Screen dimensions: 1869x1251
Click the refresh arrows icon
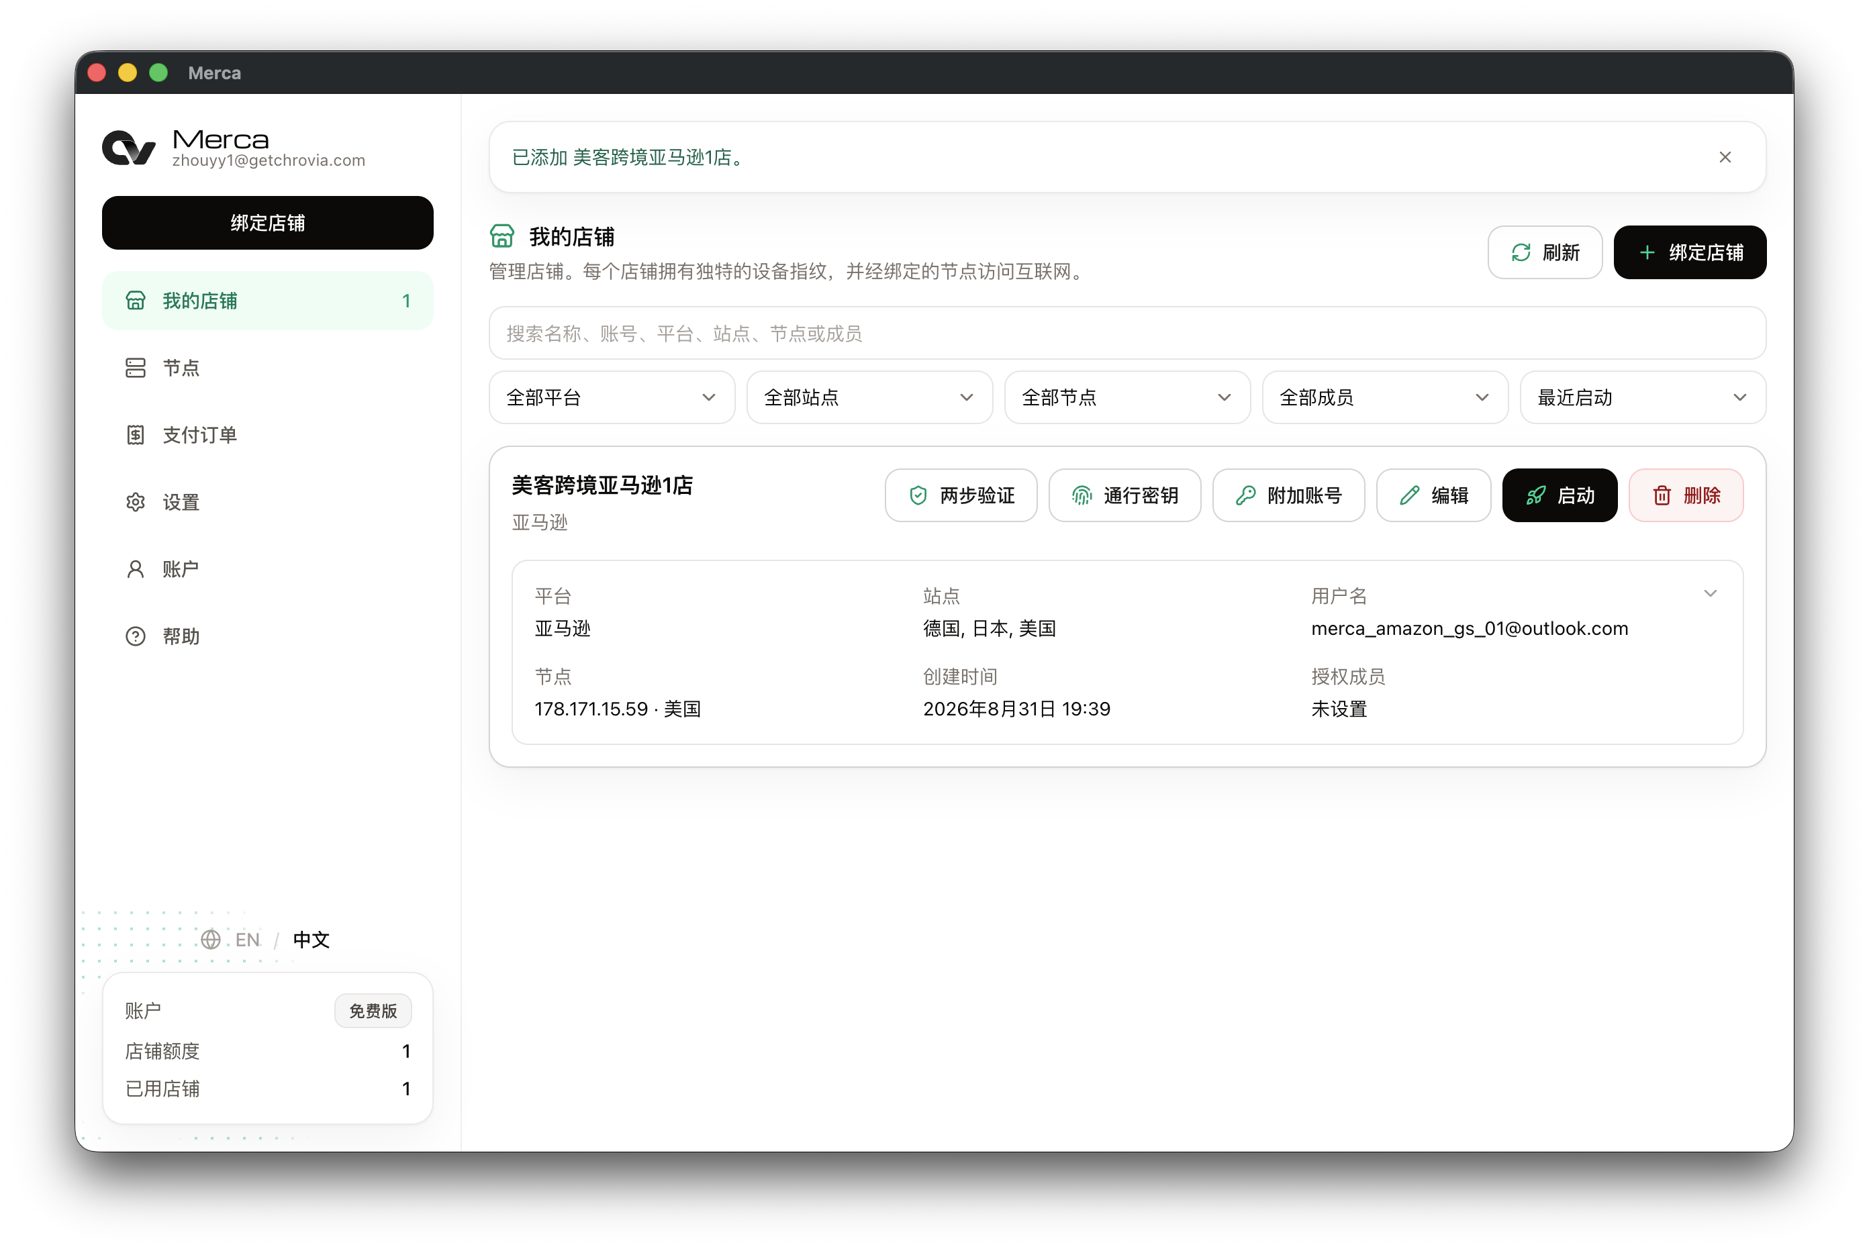tap(1521, 252)
